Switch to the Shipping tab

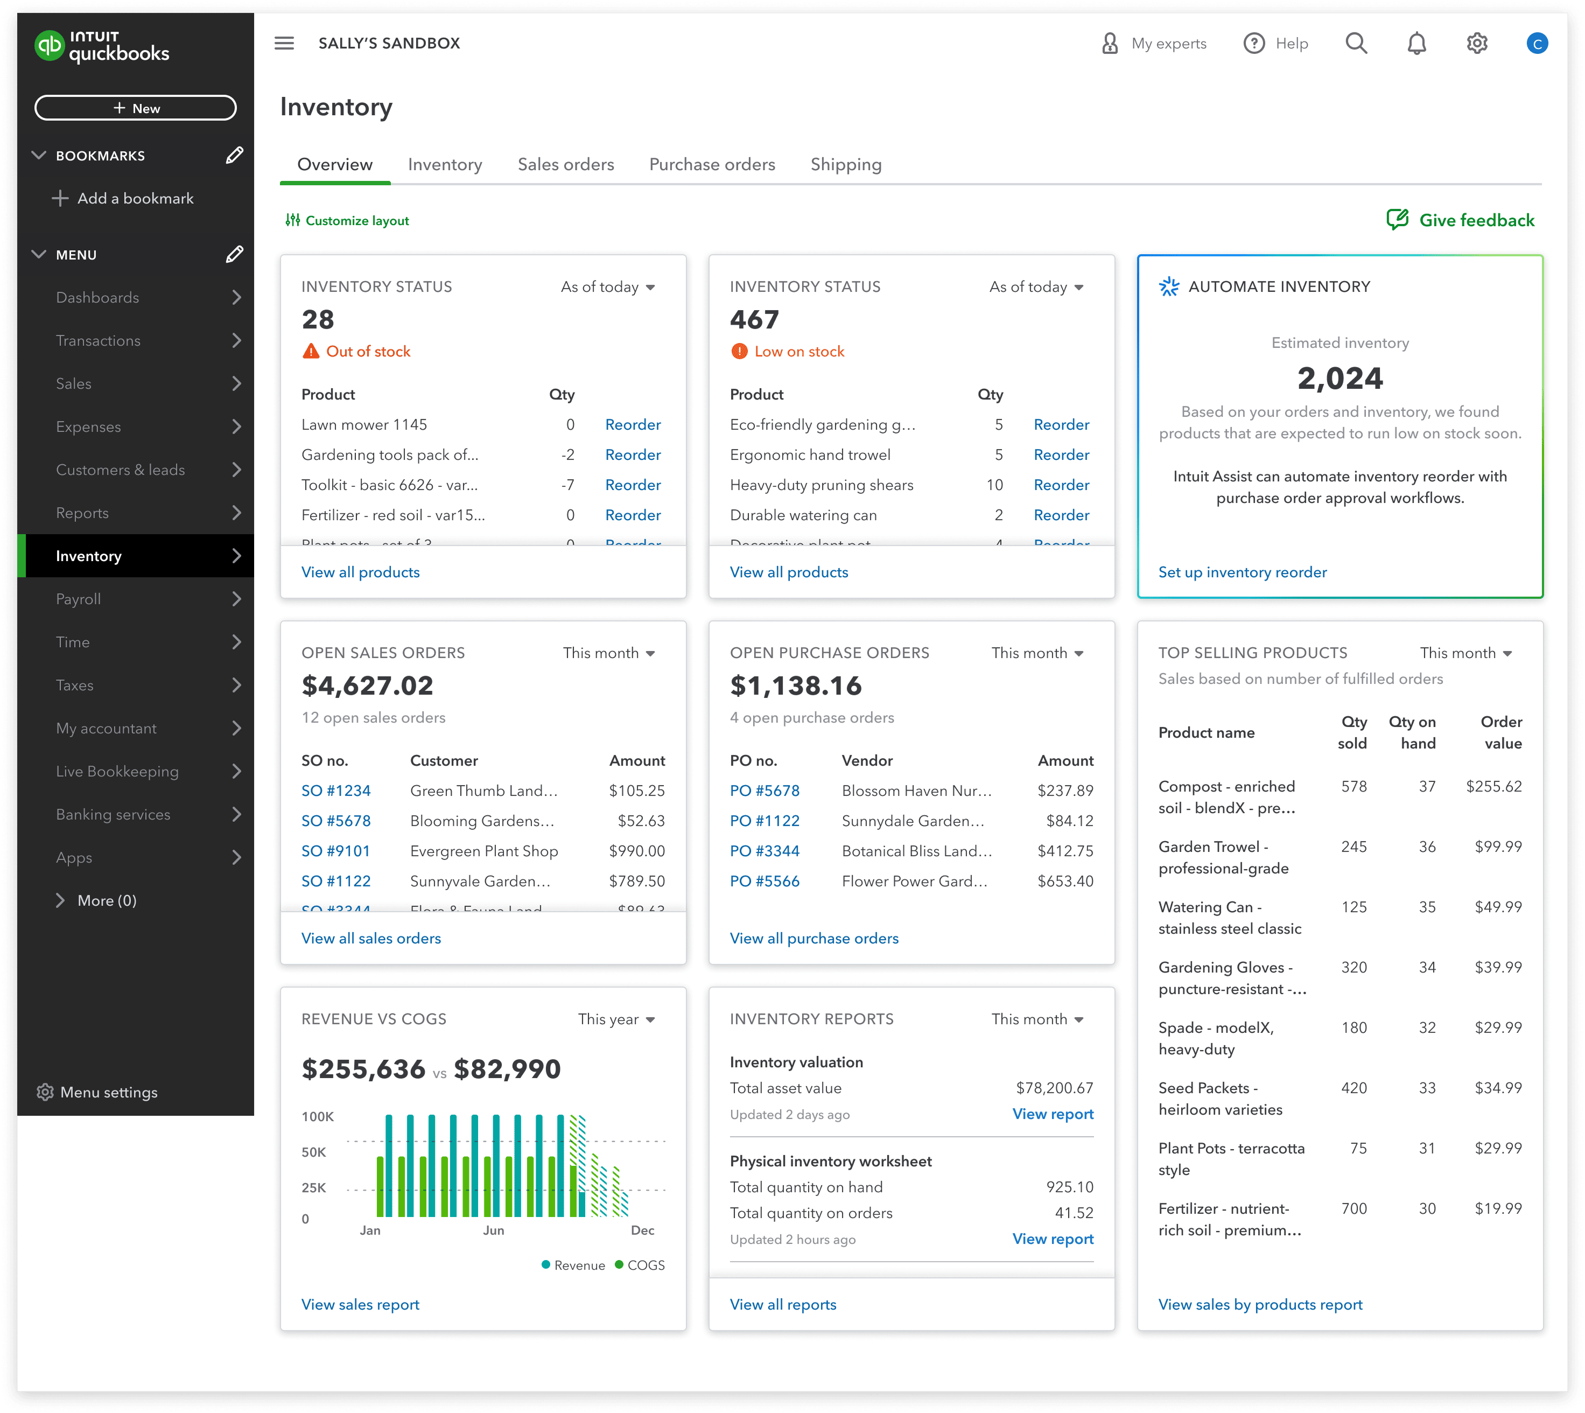[x=845, y=165]
